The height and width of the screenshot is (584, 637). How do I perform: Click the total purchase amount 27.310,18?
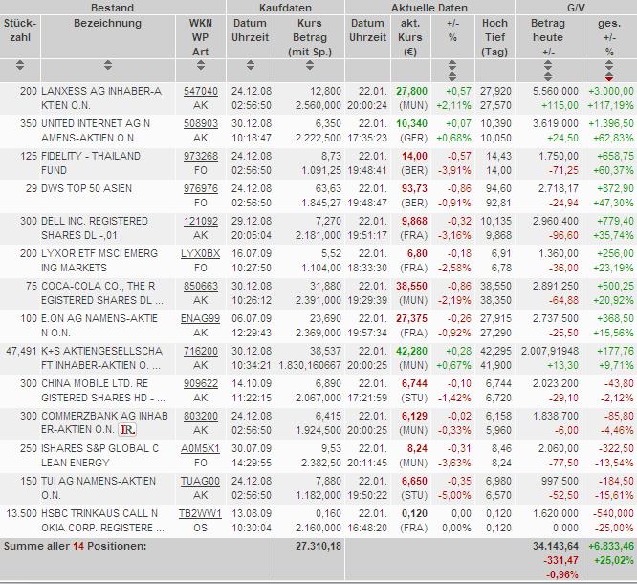pyautogui.click(x=318, y=546)
